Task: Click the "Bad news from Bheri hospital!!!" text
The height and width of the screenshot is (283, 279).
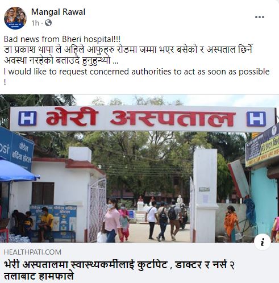Action: [62, 39]
